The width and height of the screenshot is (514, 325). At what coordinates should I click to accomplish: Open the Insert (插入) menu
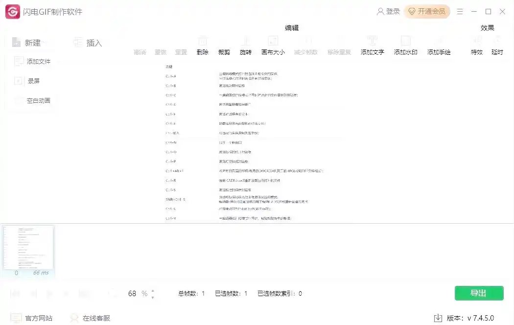[x=88, y=43]
